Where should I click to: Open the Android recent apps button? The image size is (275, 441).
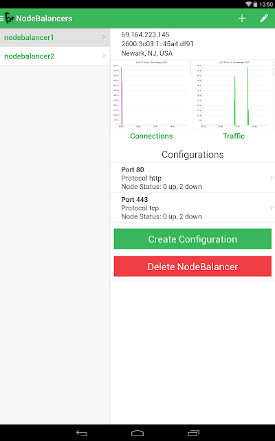tap(193, 433)
